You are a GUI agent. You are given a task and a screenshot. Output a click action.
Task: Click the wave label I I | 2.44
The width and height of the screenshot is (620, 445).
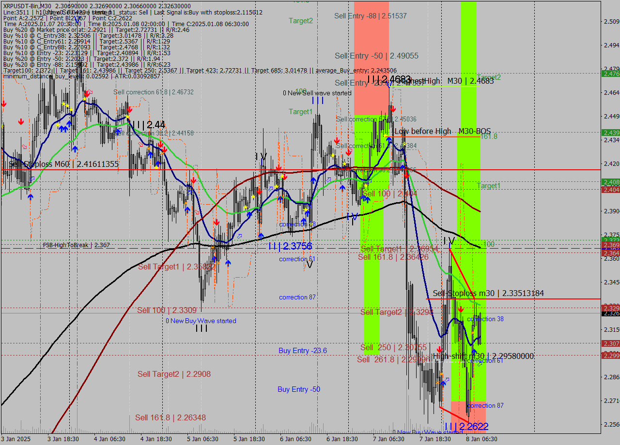148,124
